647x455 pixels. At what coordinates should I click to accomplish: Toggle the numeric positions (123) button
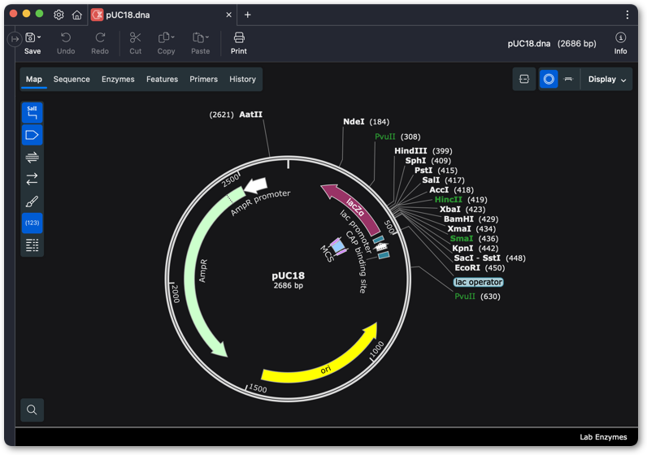pos(32,223)
